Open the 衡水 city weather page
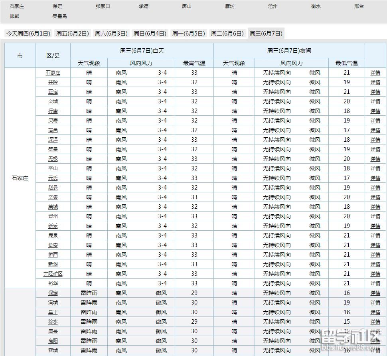Image resolution: width=387 pixels, height=356 pixels. [x=316, y=7]
